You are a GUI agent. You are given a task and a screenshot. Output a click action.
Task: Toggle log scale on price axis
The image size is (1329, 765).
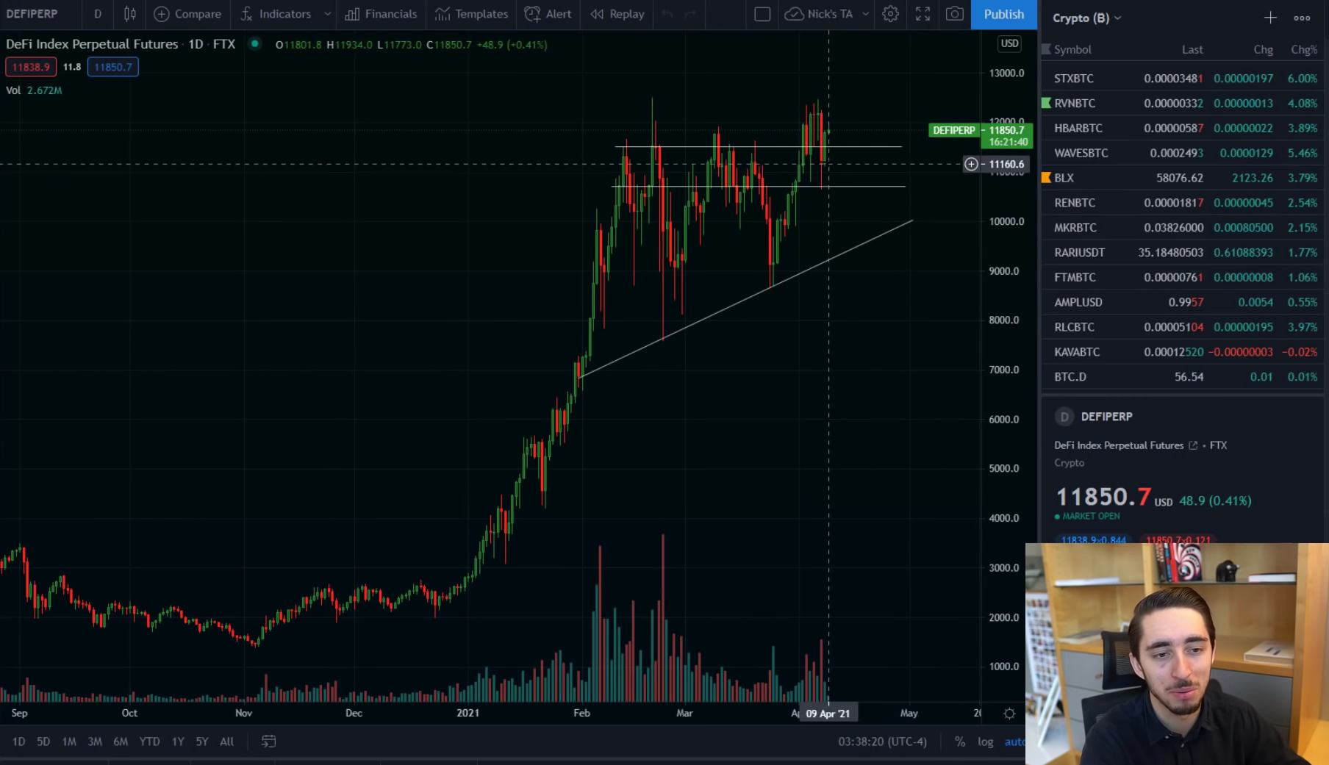pyautogui.click(x=985, y=741)
